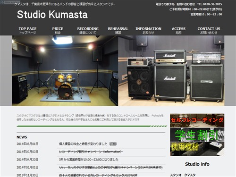Viewport: 236px width, 177px height.
Task: Click the Studio info heading
Action: 197,164
